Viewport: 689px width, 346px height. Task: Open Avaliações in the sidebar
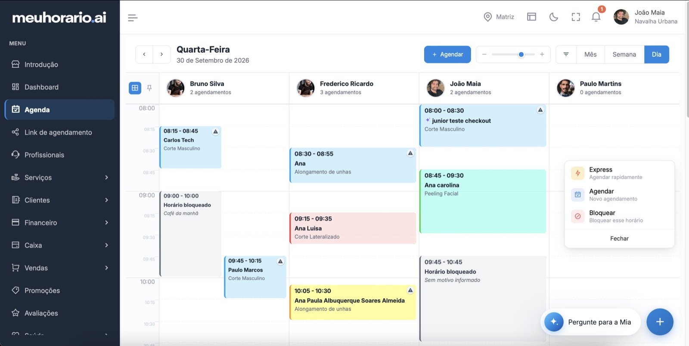[x=59, y=313]
